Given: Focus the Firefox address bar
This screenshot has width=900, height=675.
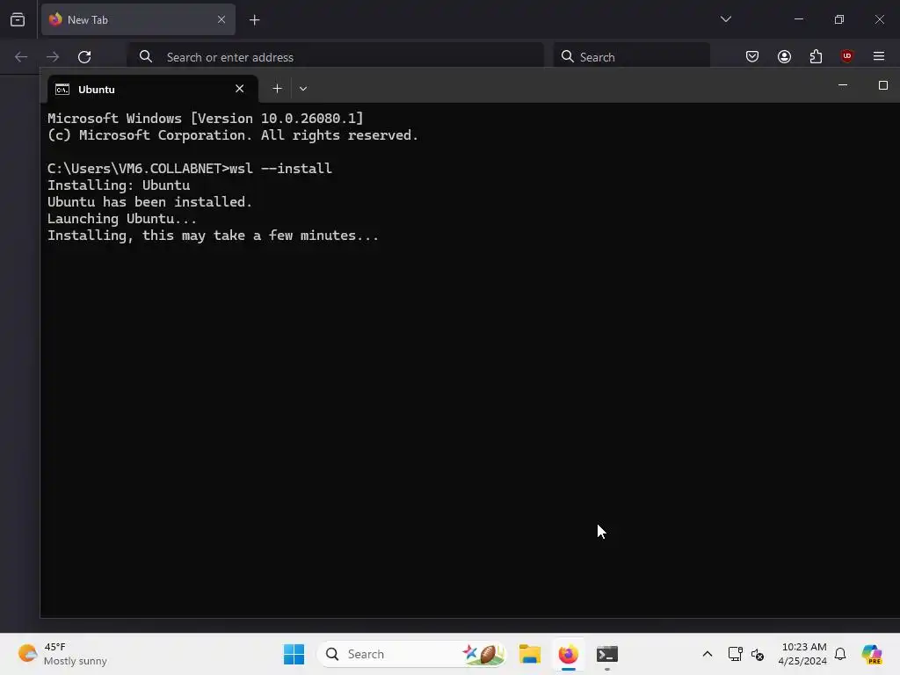Looking at the screenshot, I should coord(335,56).
